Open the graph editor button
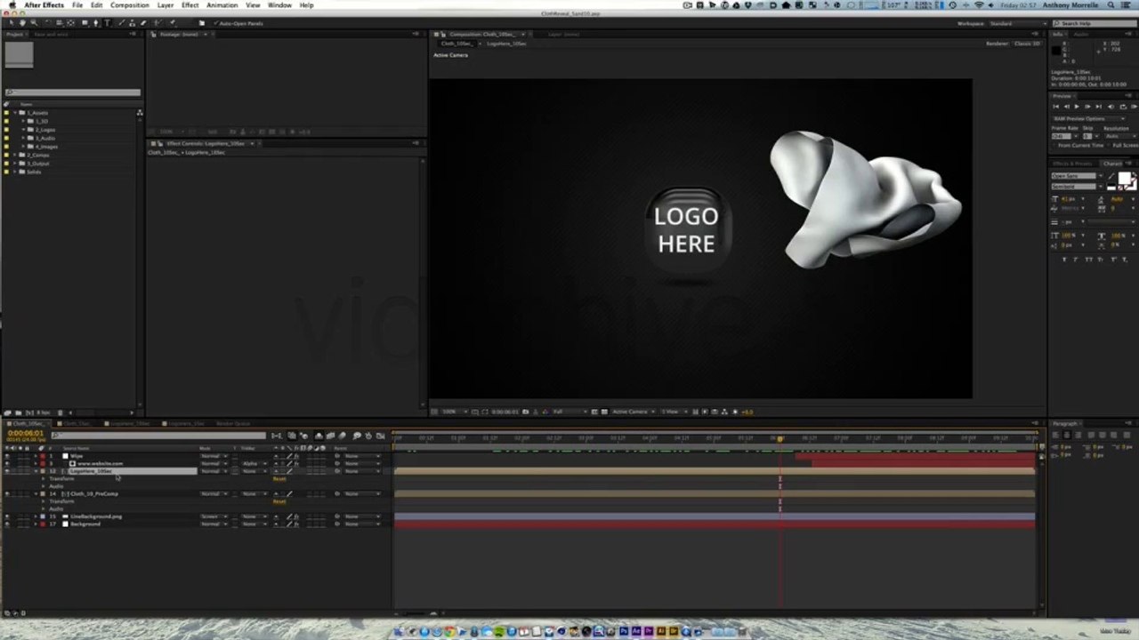 click(x=381, y=436)
